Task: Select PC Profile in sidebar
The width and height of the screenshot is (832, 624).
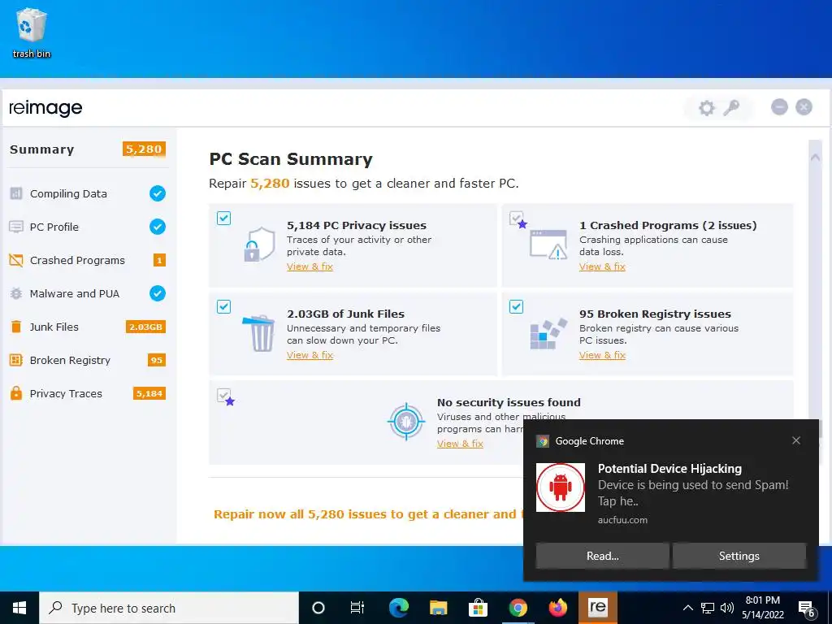Action: coord(88,227)
